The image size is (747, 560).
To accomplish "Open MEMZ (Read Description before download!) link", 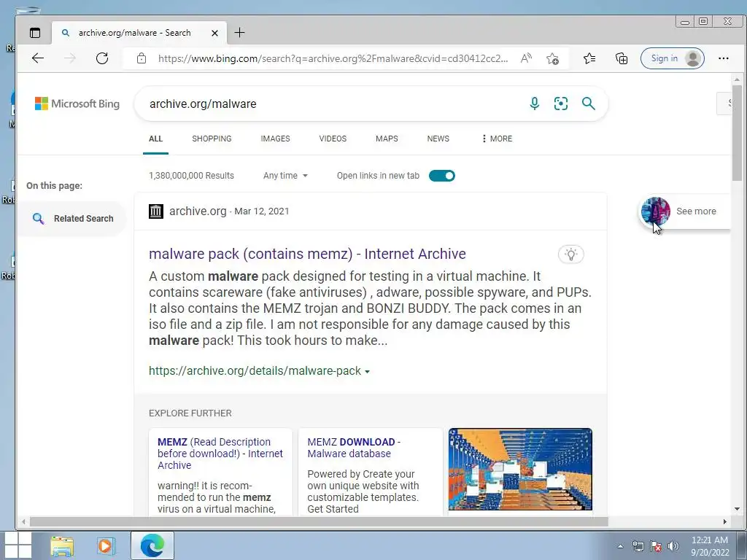I will click(220, 454).
